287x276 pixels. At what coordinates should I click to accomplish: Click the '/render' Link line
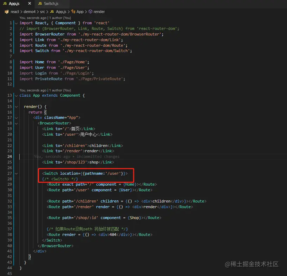pyautogui.click(x=78, y=151)
